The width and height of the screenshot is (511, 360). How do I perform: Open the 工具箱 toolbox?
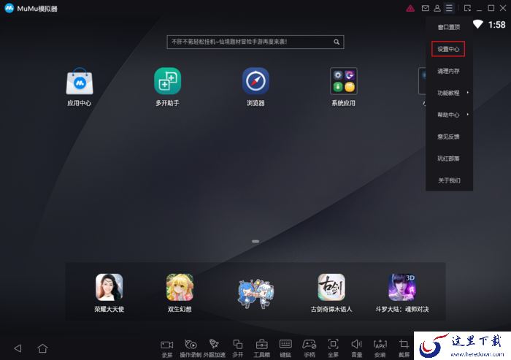(261, 348)
